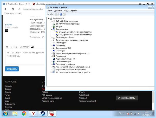Click the scan hardware toolbar icon next to Help

coord(64,14)
